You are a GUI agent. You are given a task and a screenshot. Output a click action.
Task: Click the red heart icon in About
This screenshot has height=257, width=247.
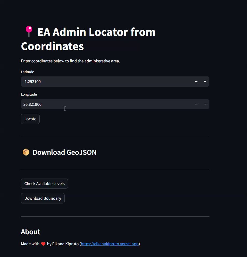(43, 244)
